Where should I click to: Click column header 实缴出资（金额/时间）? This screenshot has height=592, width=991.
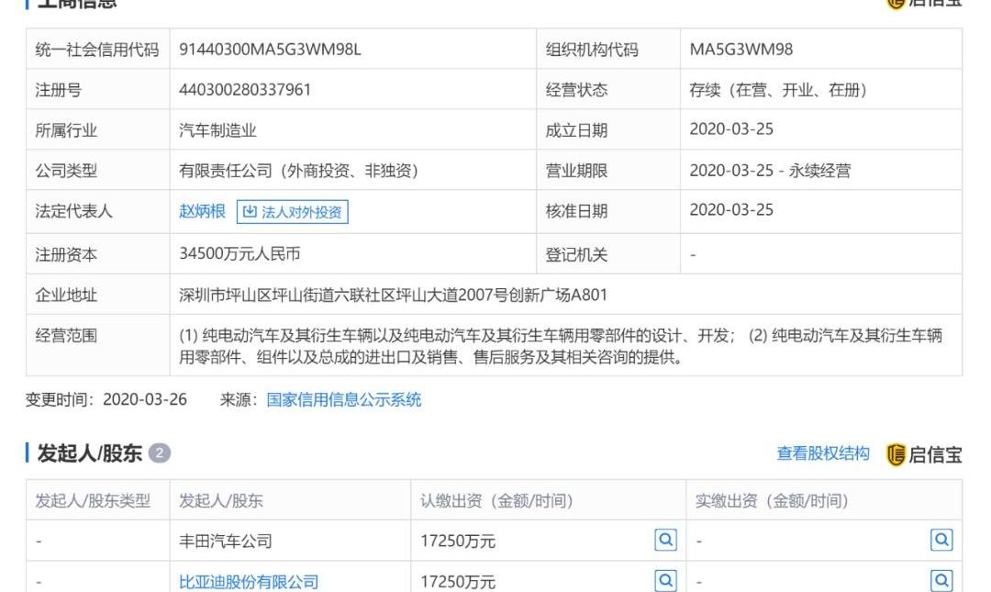[x=772, y=501]
